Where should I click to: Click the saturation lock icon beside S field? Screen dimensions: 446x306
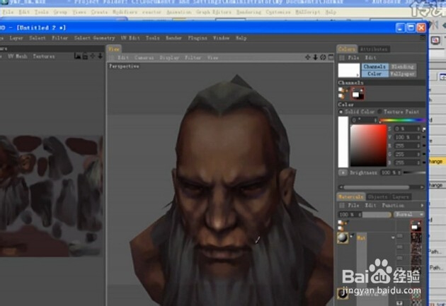click(424, 129)
